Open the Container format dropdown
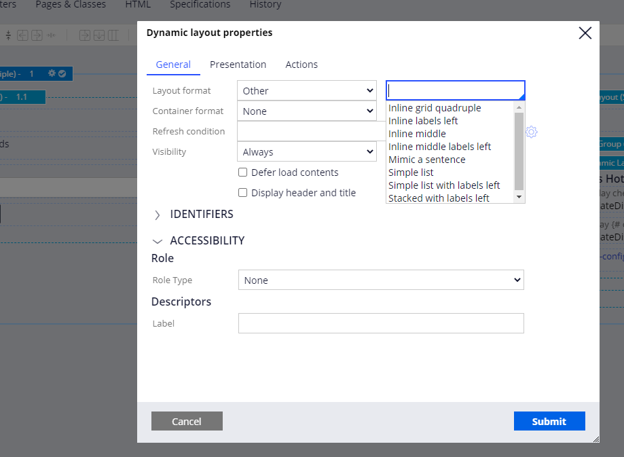The width and height of the screenshot is (624, 457). (306, 111)
